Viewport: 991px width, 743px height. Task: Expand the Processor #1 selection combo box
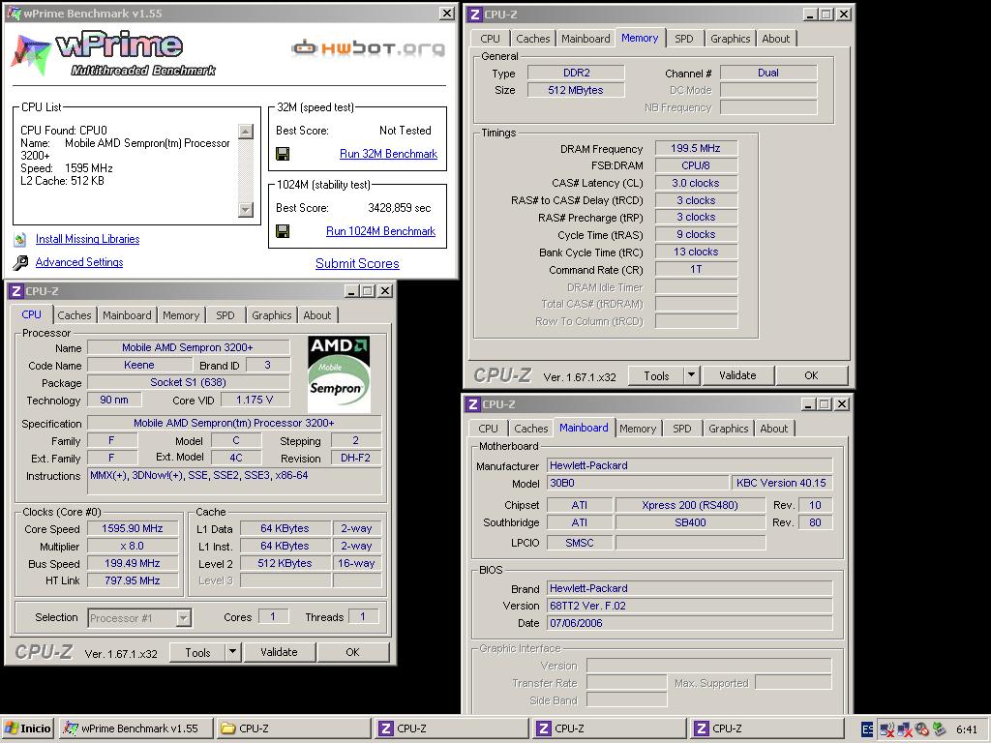pos(183,618)
